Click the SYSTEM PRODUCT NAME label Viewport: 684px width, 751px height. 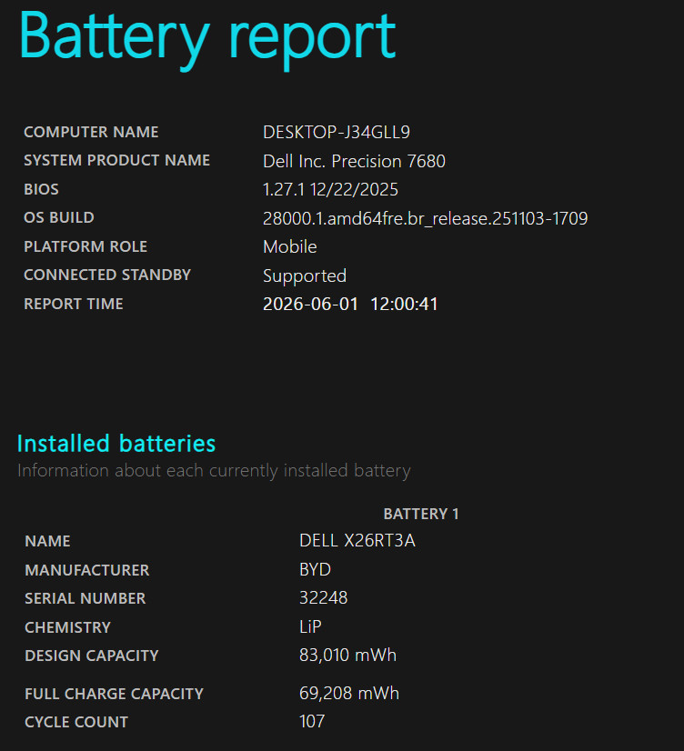coord(116,160)
